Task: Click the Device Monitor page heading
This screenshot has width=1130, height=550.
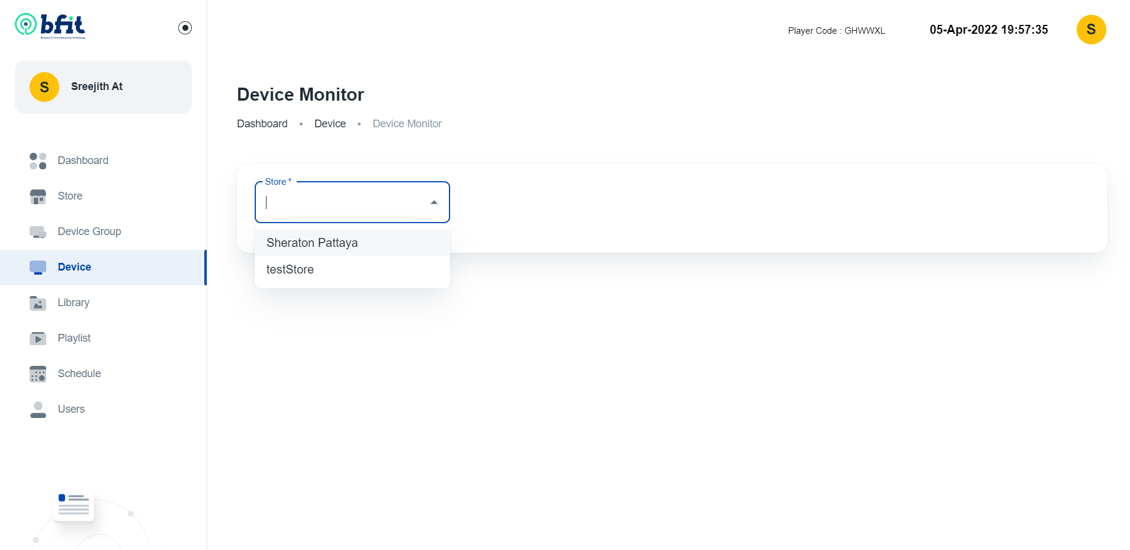Action: point(300,95)
